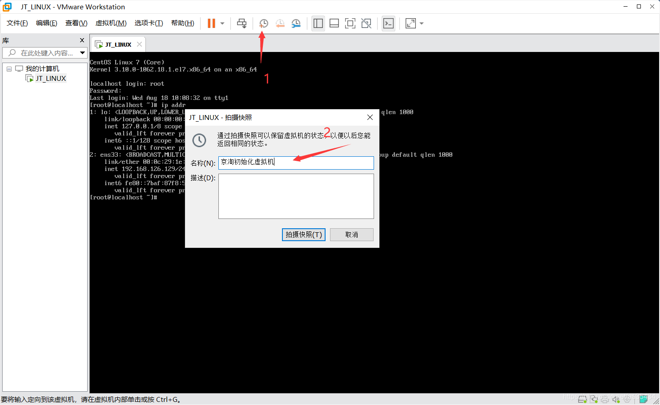
Task: Send Ctrl+Alt+Del to the virtual machine
Action: (241, 24)
